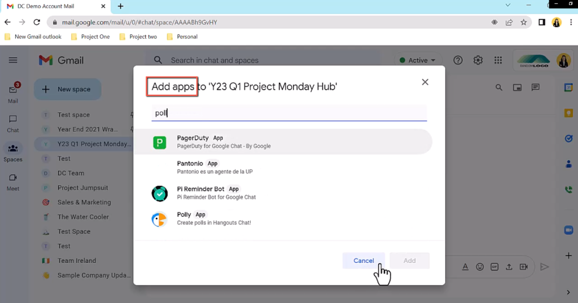Open the Mail section with 3 unread
The width and height of the screenshot is (578, 303).
(x=13, y=93)
